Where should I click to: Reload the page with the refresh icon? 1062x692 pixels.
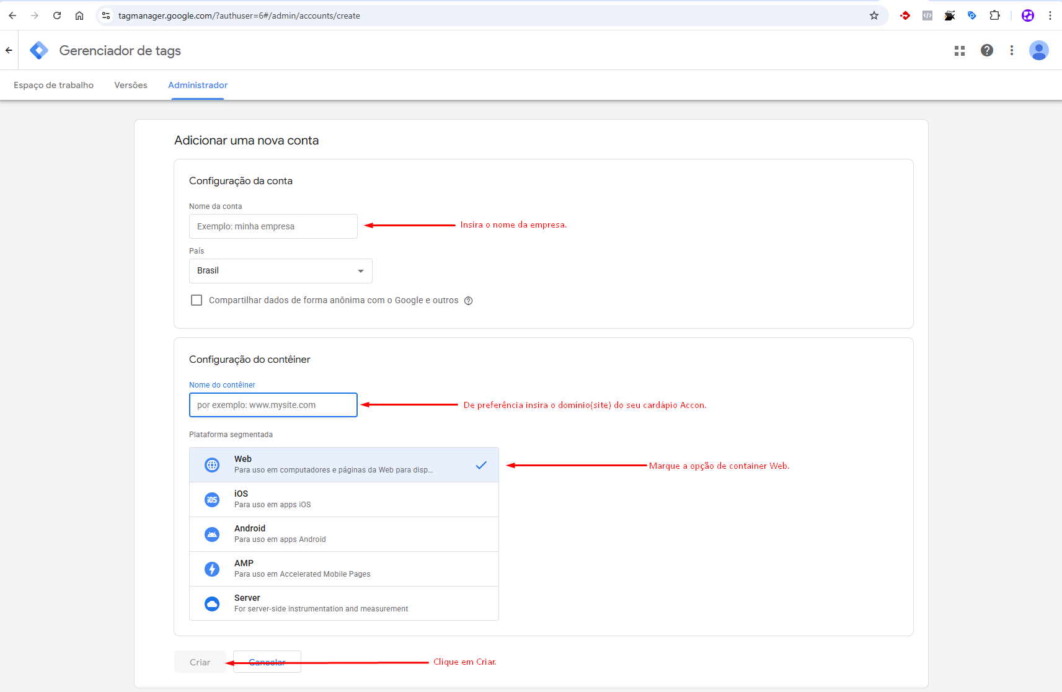pyautogui.click(x=57, y=16)
